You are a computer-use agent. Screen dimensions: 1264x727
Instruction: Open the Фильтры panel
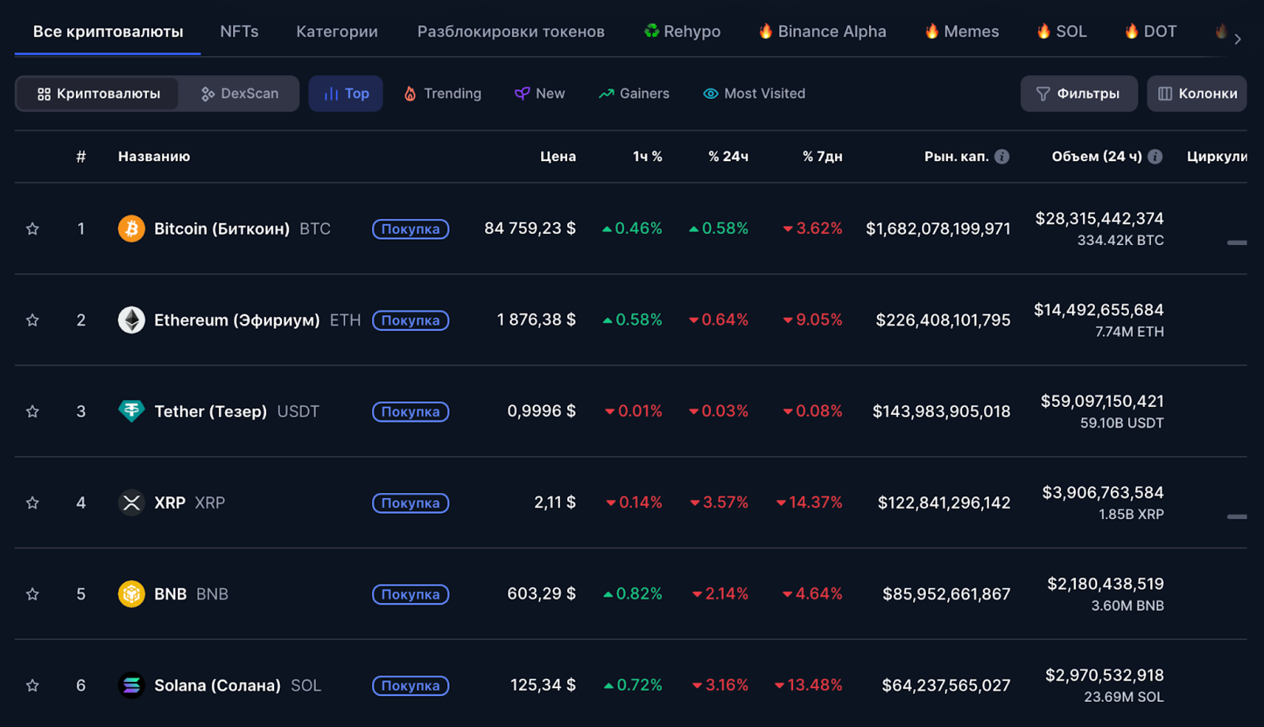1079,94
